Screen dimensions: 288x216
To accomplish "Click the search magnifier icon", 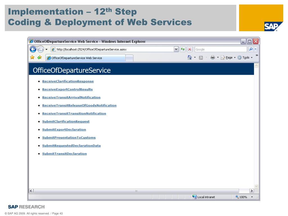I will coord(251,49).
